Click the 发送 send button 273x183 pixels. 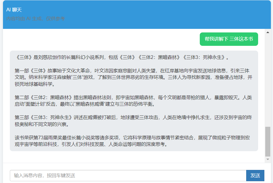point(255,175)
